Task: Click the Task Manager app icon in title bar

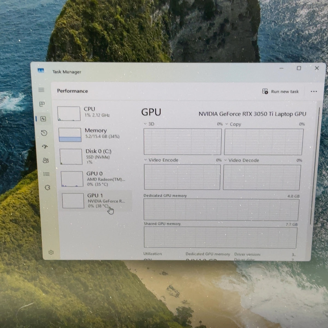Action: pos(41,71)
